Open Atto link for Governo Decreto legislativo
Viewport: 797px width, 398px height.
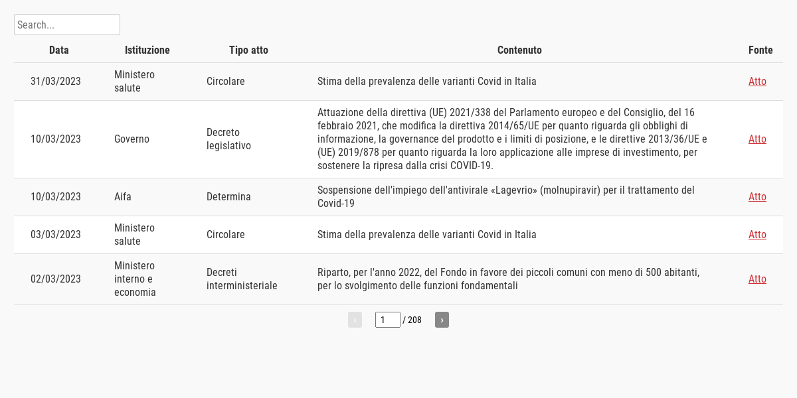pyautogui.click(x=757, y=139)
